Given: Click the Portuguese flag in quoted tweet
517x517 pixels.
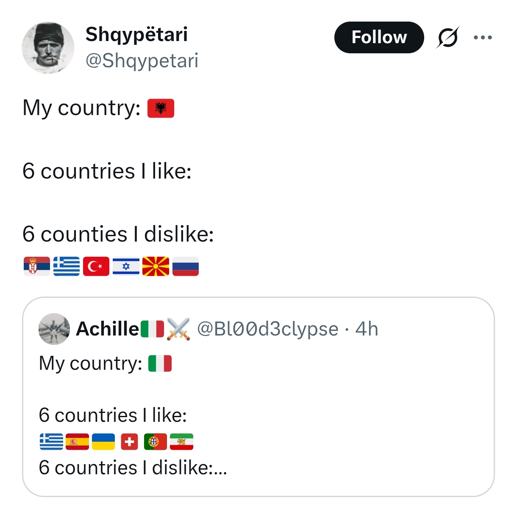Looking at the screenshot, I should point(155,442).
